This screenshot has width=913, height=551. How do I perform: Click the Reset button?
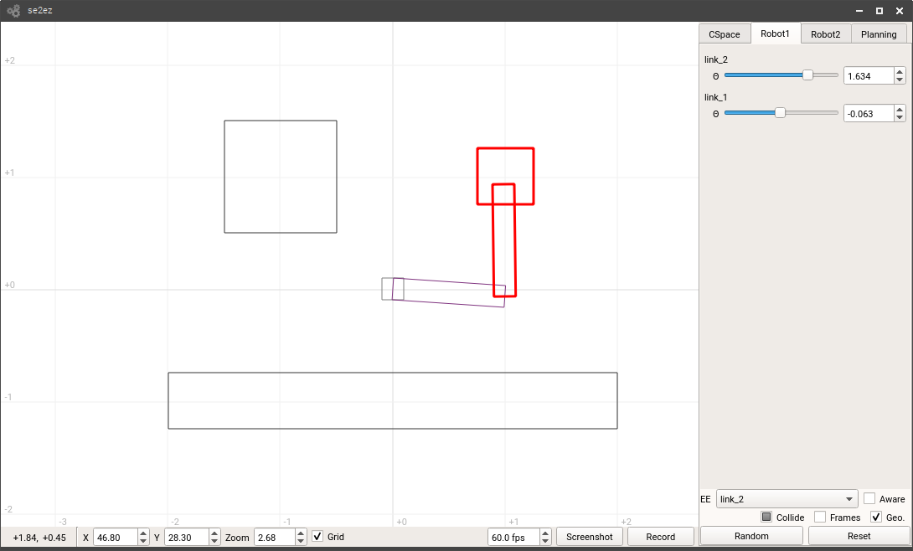[859, 536]
